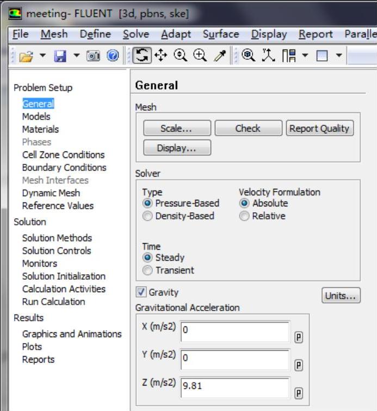Screen dimensions: 377x411
Task: Open help via blue question icon
Action: (113, 55)
